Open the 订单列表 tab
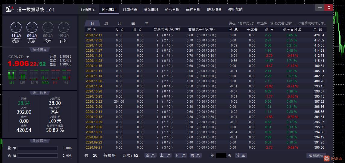Image resolution: width=345 pixels, height=163 pixels. point(130,9)
